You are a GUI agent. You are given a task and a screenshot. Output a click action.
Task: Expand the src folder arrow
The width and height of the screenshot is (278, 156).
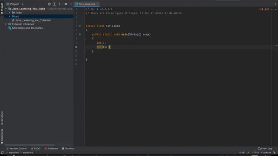click(x=10, y=16)
